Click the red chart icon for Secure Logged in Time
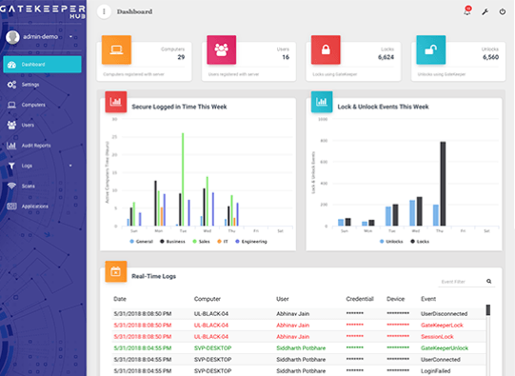 click(115, 102)
